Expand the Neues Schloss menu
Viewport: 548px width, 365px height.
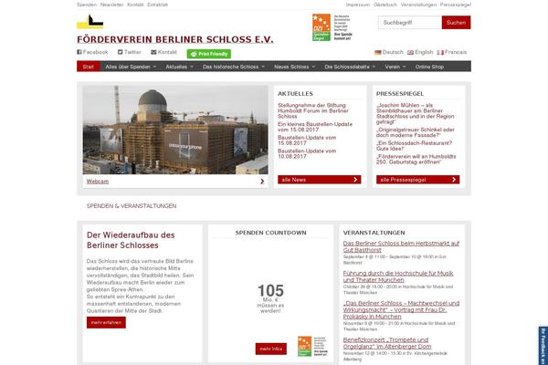(294, 67)
